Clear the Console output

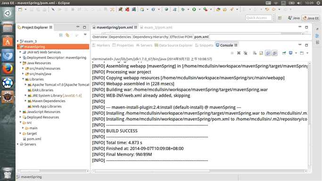[255, 53]
